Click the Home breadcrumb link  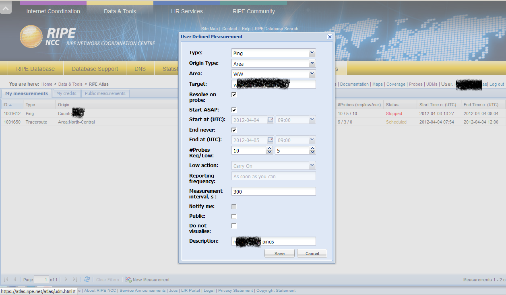[x=47, y=84]
